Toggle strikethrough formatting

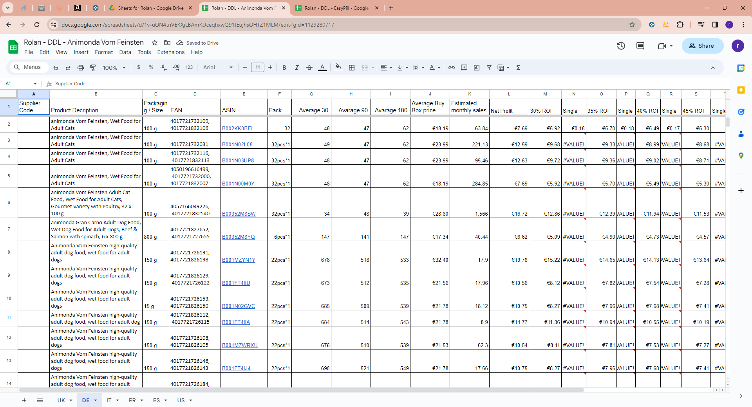[x=309, y=68]
